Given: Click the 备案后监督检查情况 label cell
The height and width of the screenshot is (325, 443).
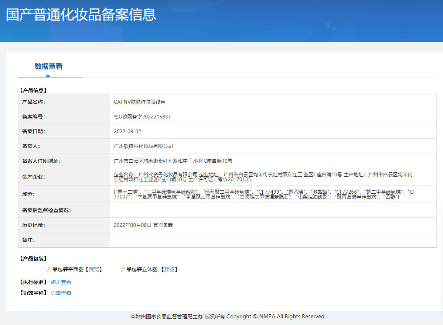Looking at the screenshot, I should [x=64, y=210].
